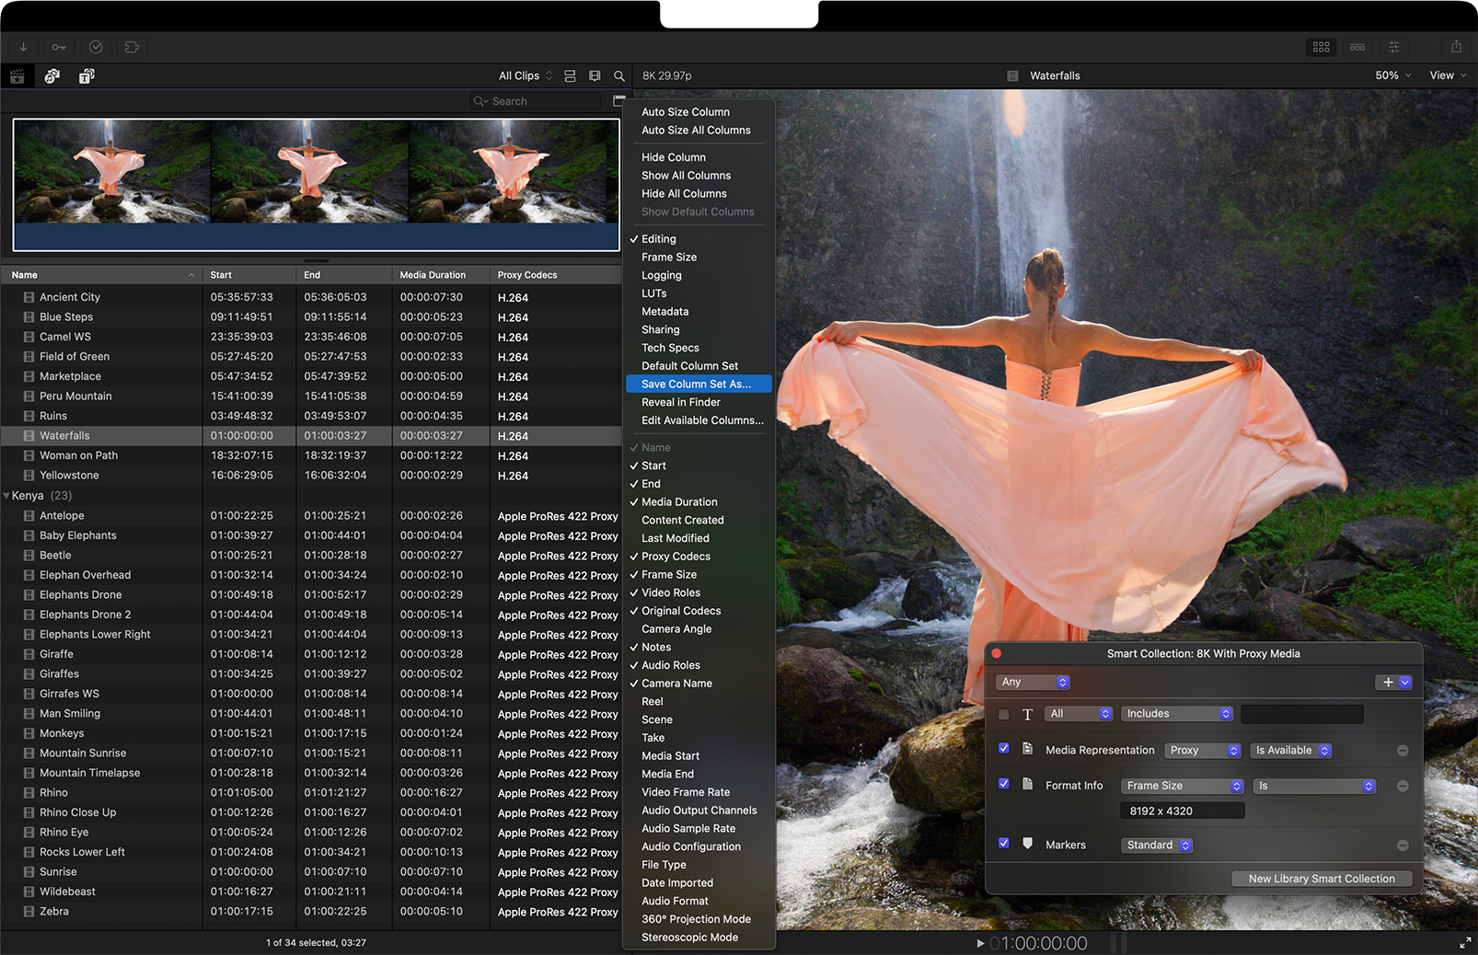Click the filmstrip clip appearance icon
1478x955 pixels.
pos(595,76)
